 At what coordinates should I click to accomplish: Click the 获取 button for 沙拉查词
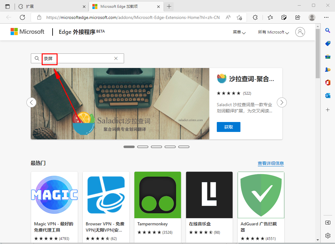click(x=228, y=127)
